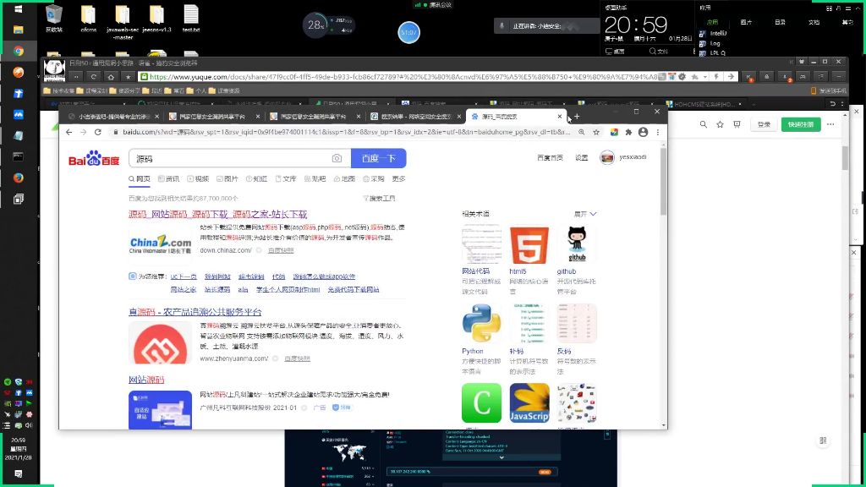Click the yuque.com address bar in back browser
This screenshot has height=487, width=866.
[x=402, y=77]
